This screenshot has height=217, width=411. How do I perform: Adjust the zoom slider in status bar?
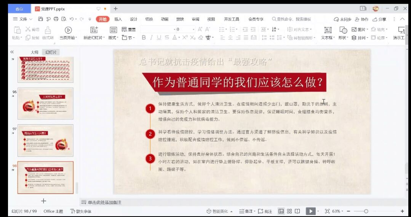[x=366, y=211]
